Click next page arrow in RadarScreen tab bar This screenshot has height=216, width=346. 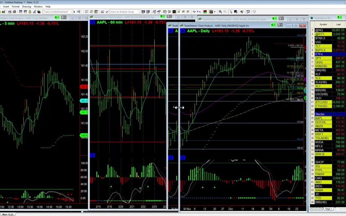click(318, 209)
